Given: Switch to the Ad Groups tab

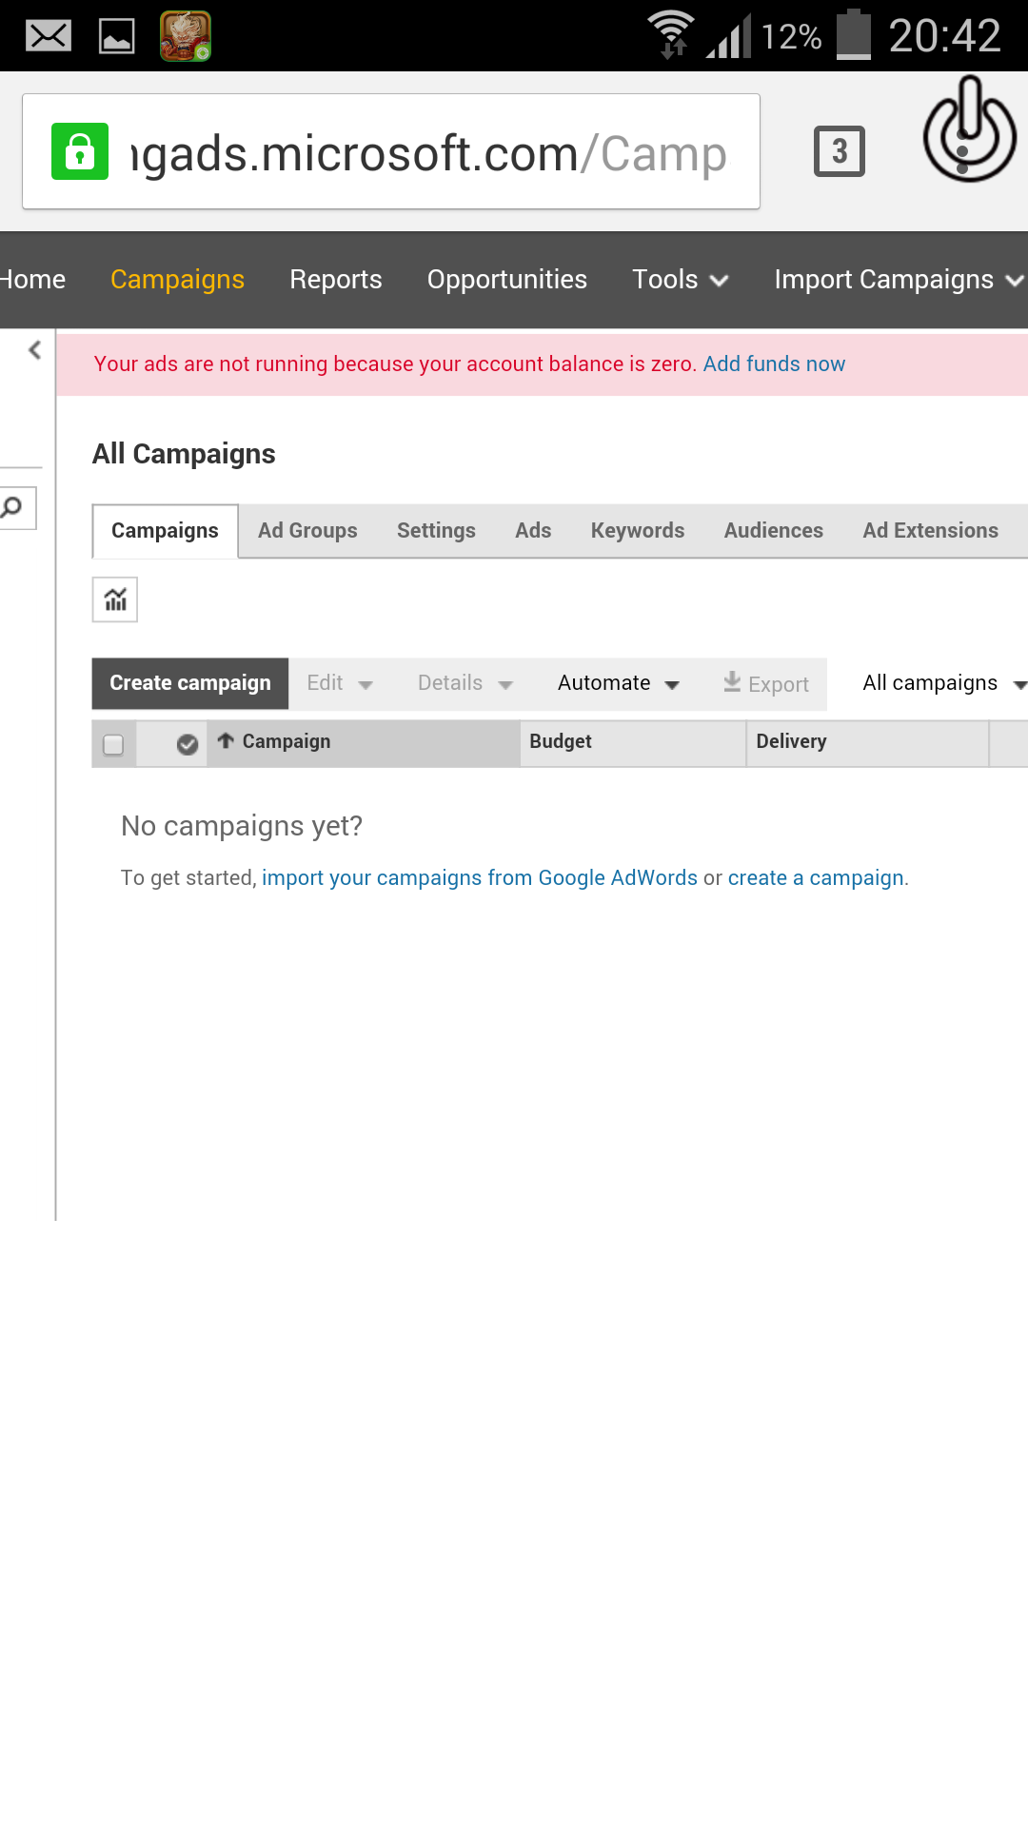Looking at the screenshot, I should click(307, 531).
